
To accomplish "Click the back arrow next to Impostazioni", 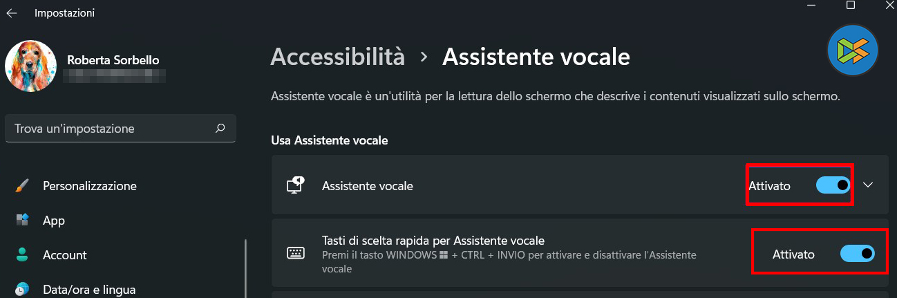I will [x=12, y=12].
